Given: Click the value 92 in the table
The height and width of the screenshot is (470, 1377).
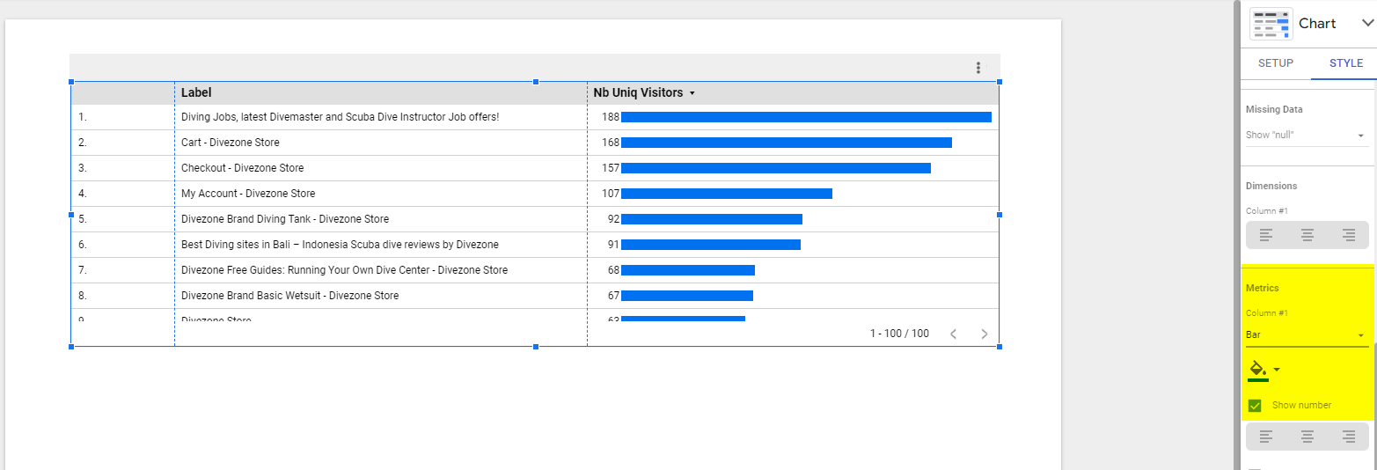Looking at the screenshot, I should (x=613, y=219).
